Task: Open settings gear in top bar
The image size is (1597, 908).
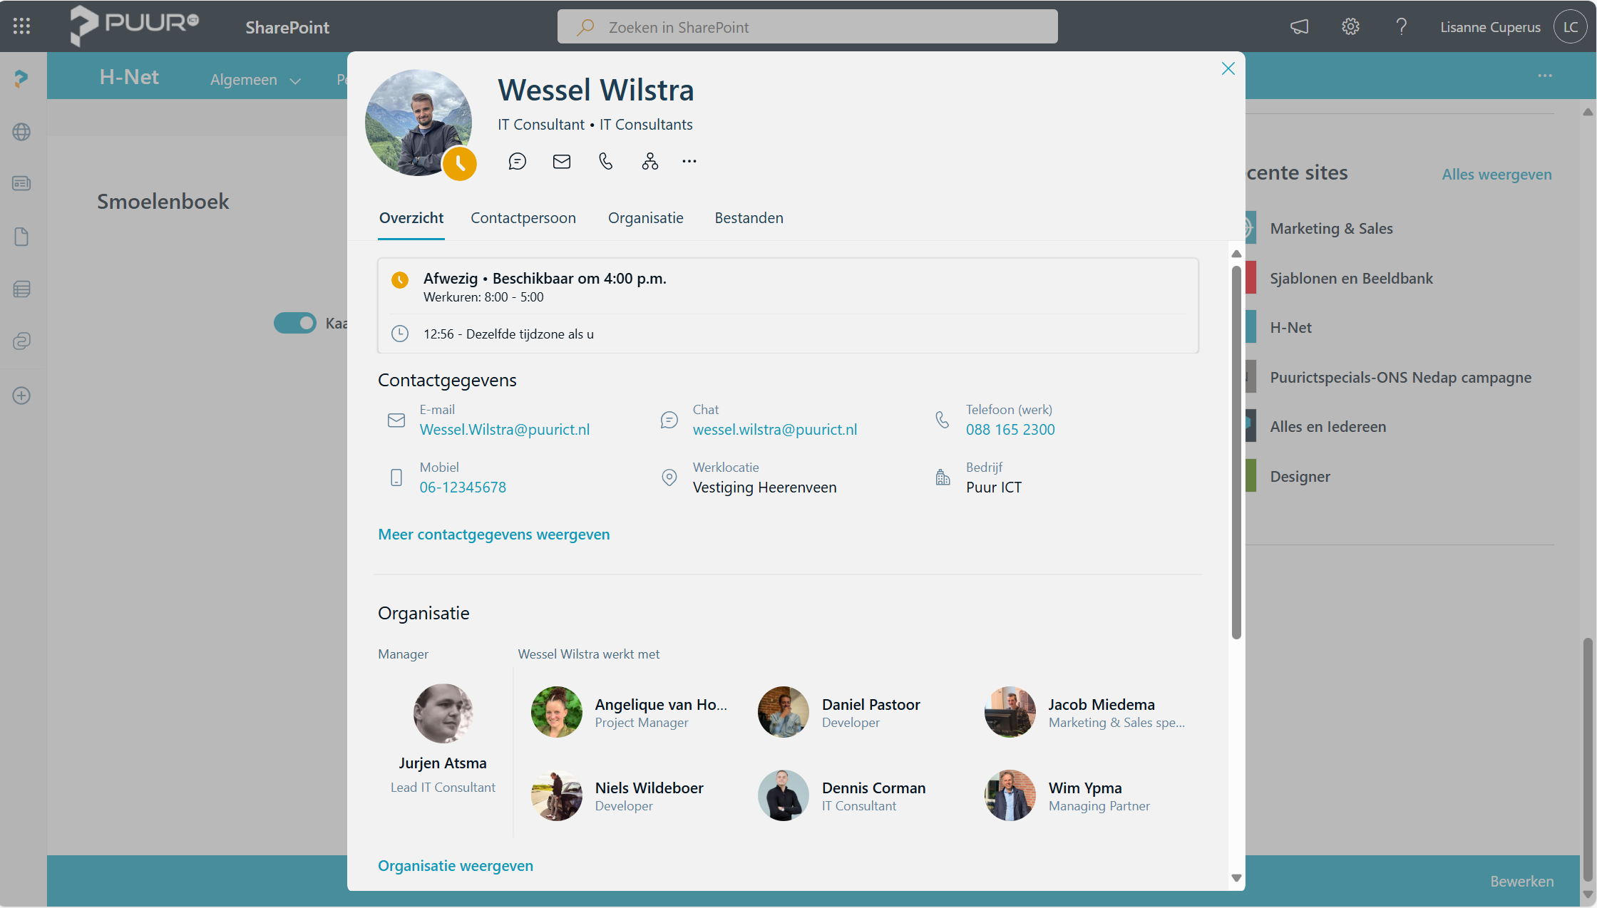Action: click(1350, 27)
